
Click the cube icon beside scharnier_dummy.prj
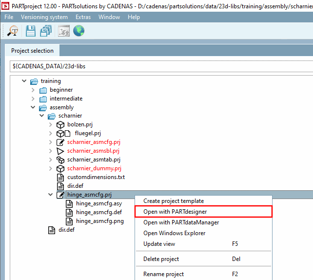tap(60, 169)
